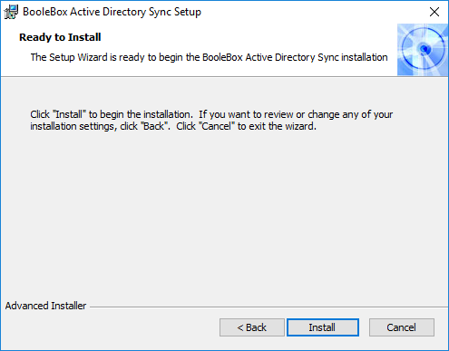Image resolution: width=449 pixels, height=351 pixels.
Task: Click the empty gray dialog body area
Action: click(x=224, y=211)
